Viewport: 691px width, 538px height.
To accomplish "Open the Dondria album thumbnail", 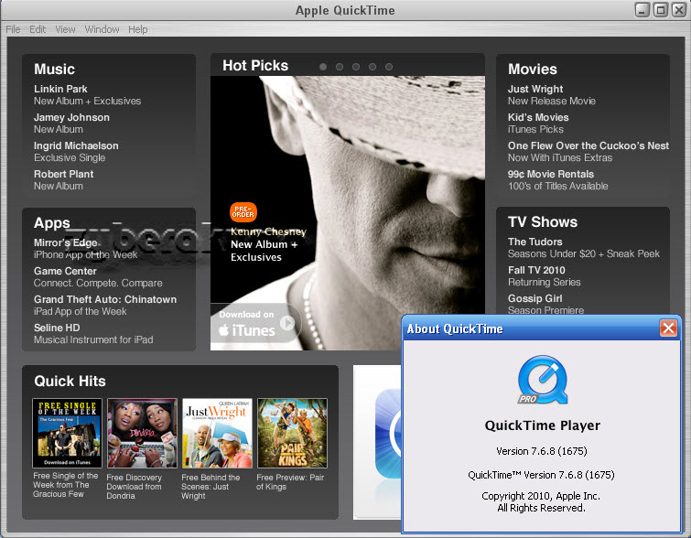I will coord(142,433).
